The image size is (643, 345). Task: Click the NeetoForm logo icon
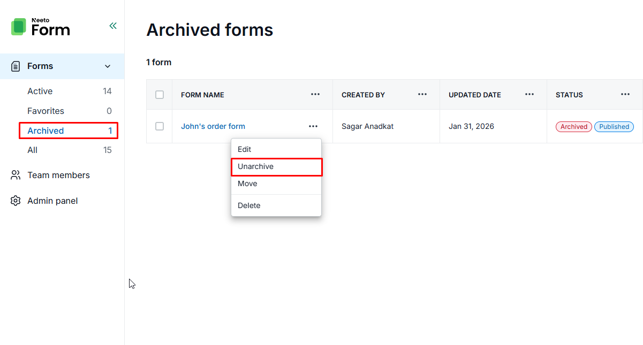19,27
